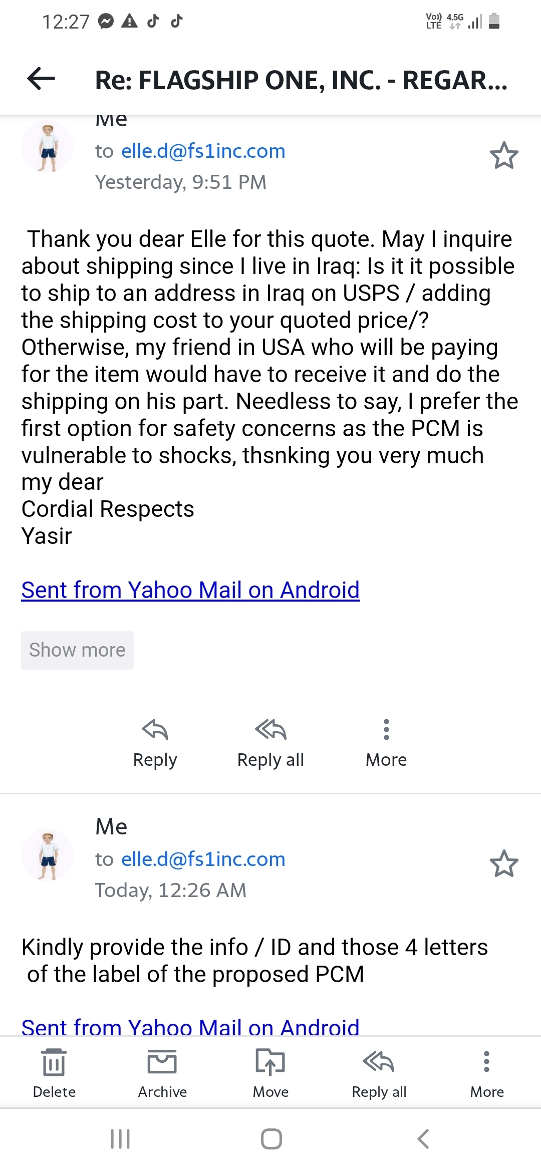Tap the back arrow in header

point(41,79)
